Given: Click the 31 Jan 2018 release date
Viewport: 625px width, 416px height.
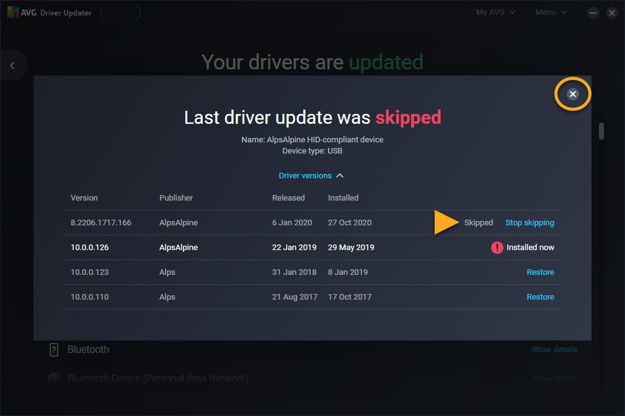Looking at the screenshot, I should [x=294, y=272].
